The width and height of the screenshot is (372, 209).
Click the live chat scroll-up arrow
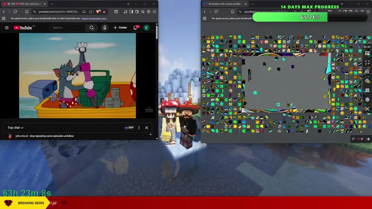[x=151, y=134]
